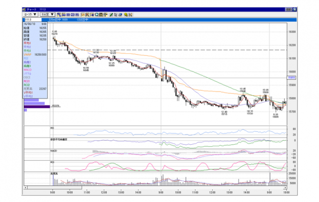319x202 pixels.
Task: Close the chart window
Action: click(x=294, y=10)
